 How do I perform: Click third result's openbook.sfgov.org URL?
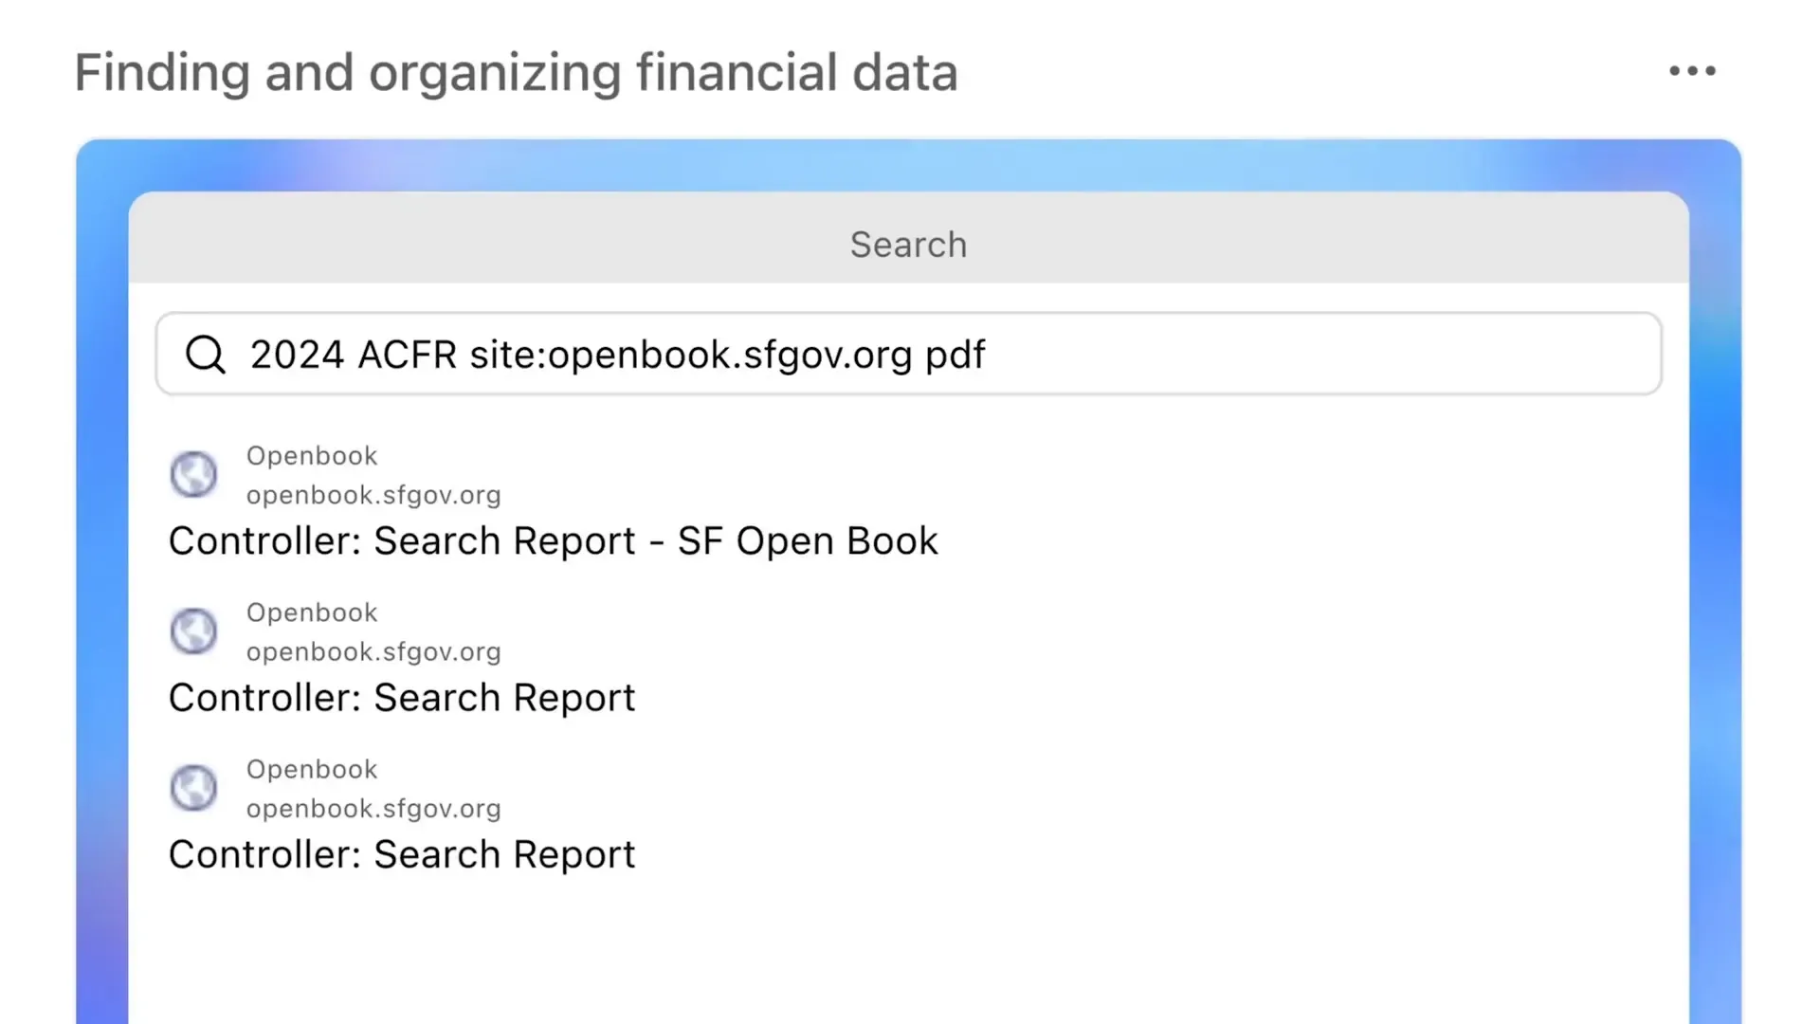[x=373, y=809]
